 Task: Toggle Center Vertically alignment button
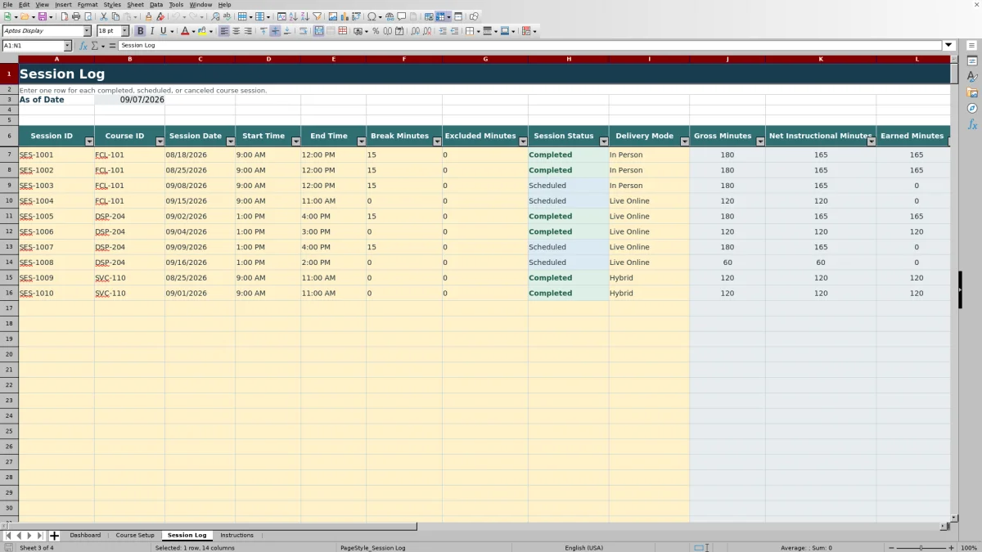point(275,31)
